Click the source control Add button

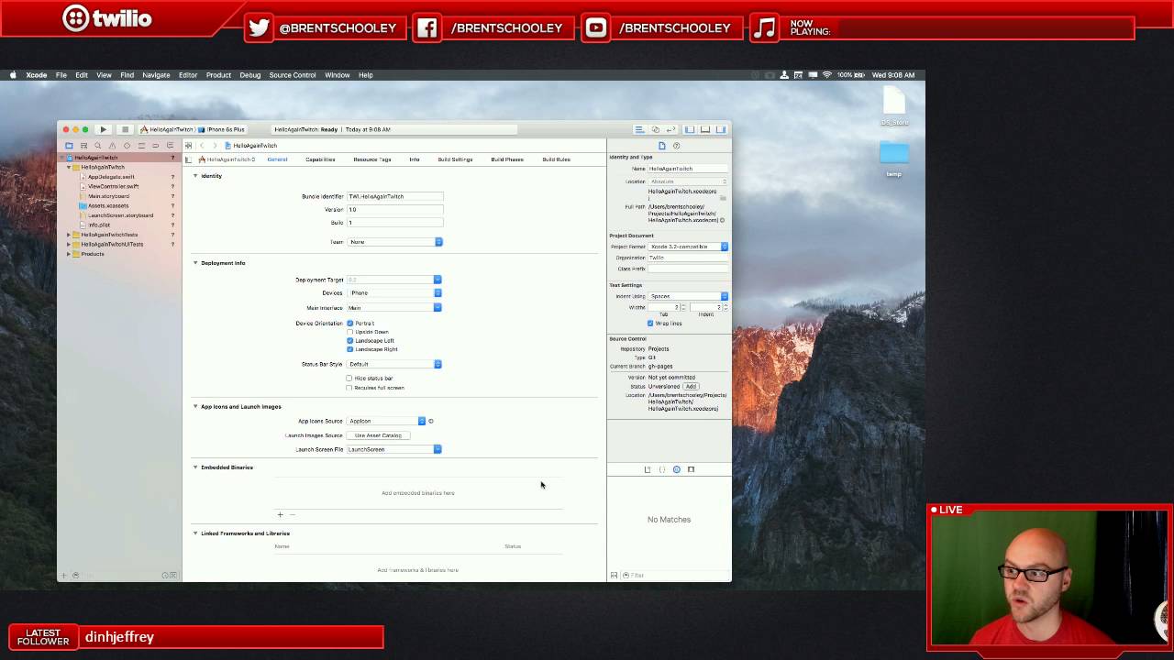point(691,386)
